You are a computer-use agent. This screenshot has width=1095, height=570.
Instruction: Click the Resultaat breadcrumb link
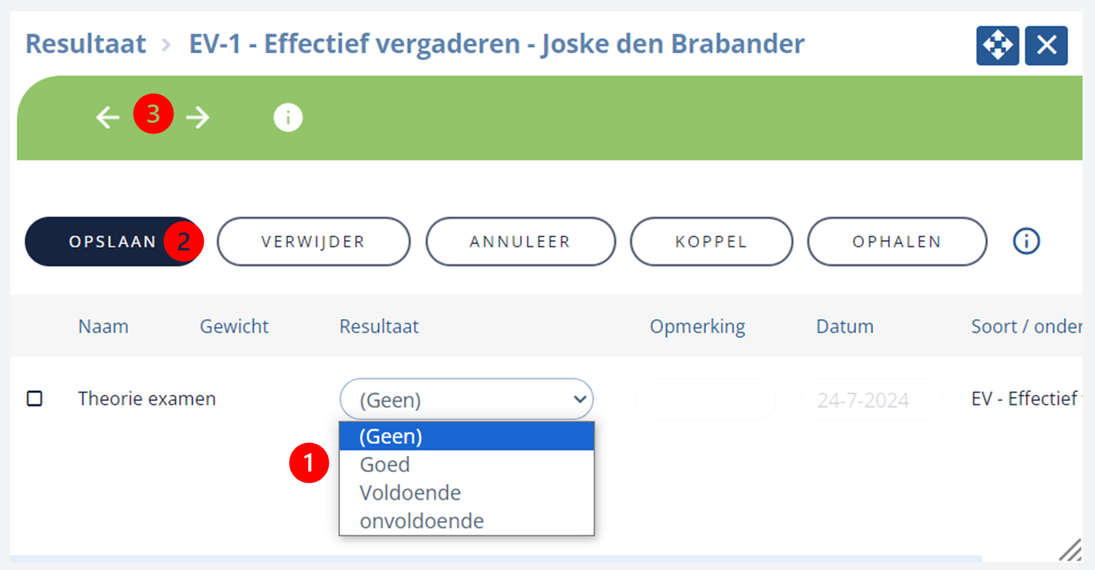click(x=86, y=44)
